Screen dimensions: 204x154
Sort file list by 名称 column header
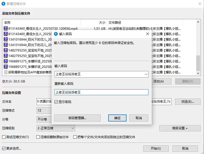coord(42,23)
